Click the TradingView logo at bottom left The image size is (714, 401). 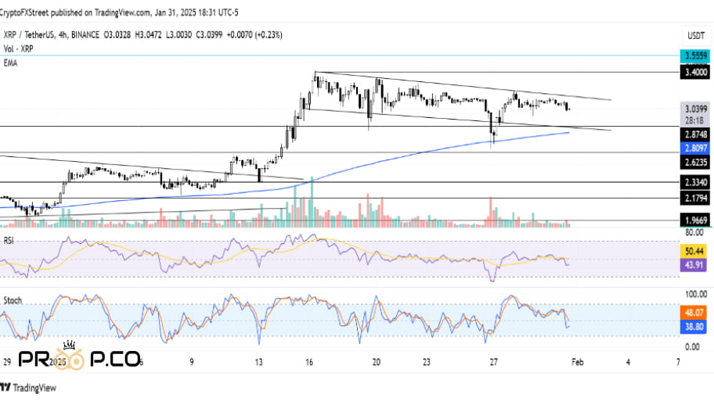(28, 388)
